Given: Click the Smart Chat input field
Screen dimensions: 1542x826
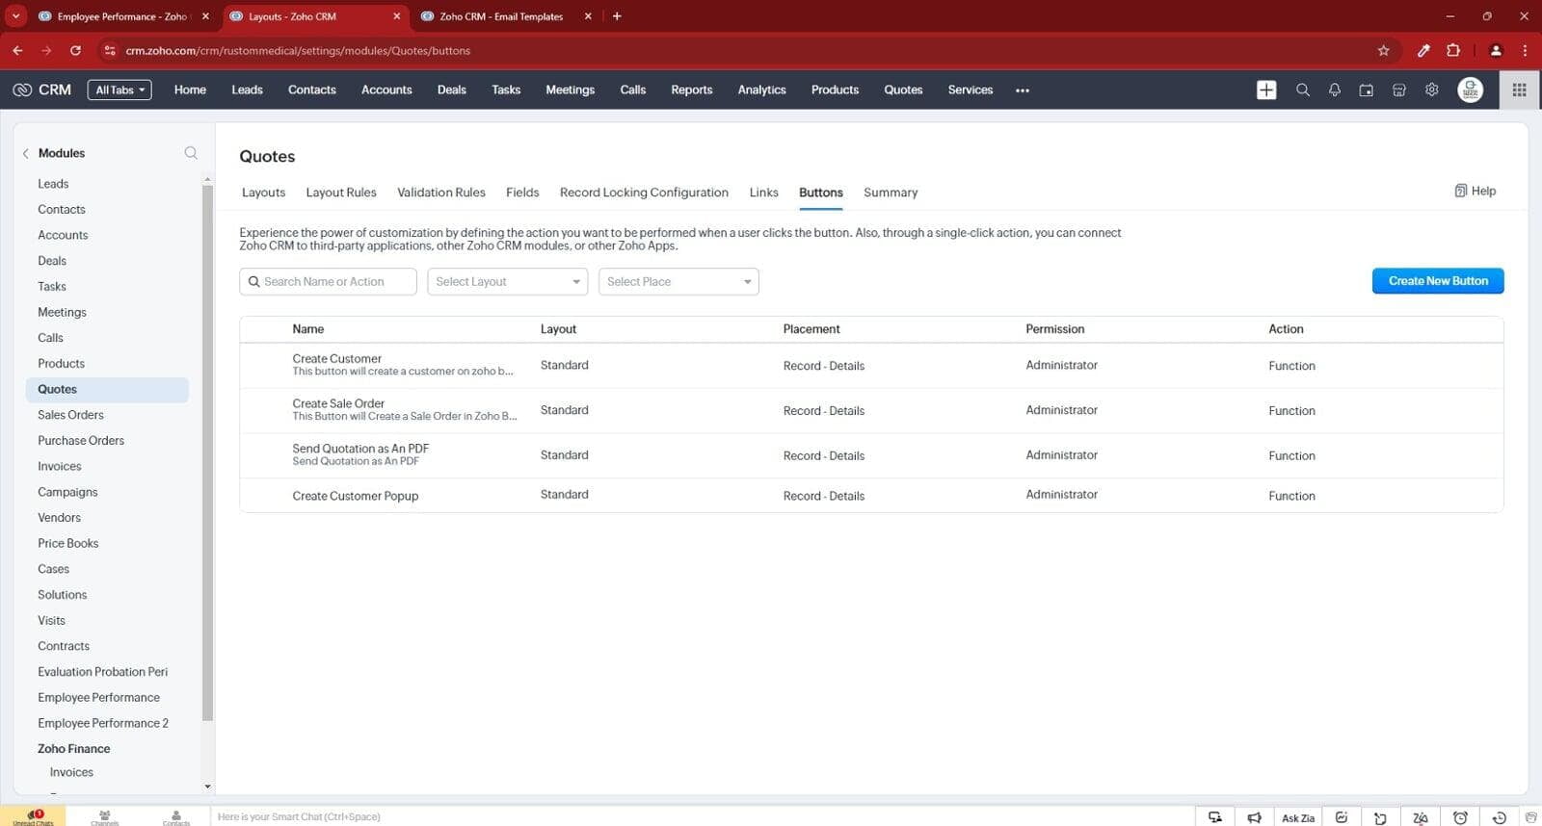Looking at the screenshot, I should (702, 816).
